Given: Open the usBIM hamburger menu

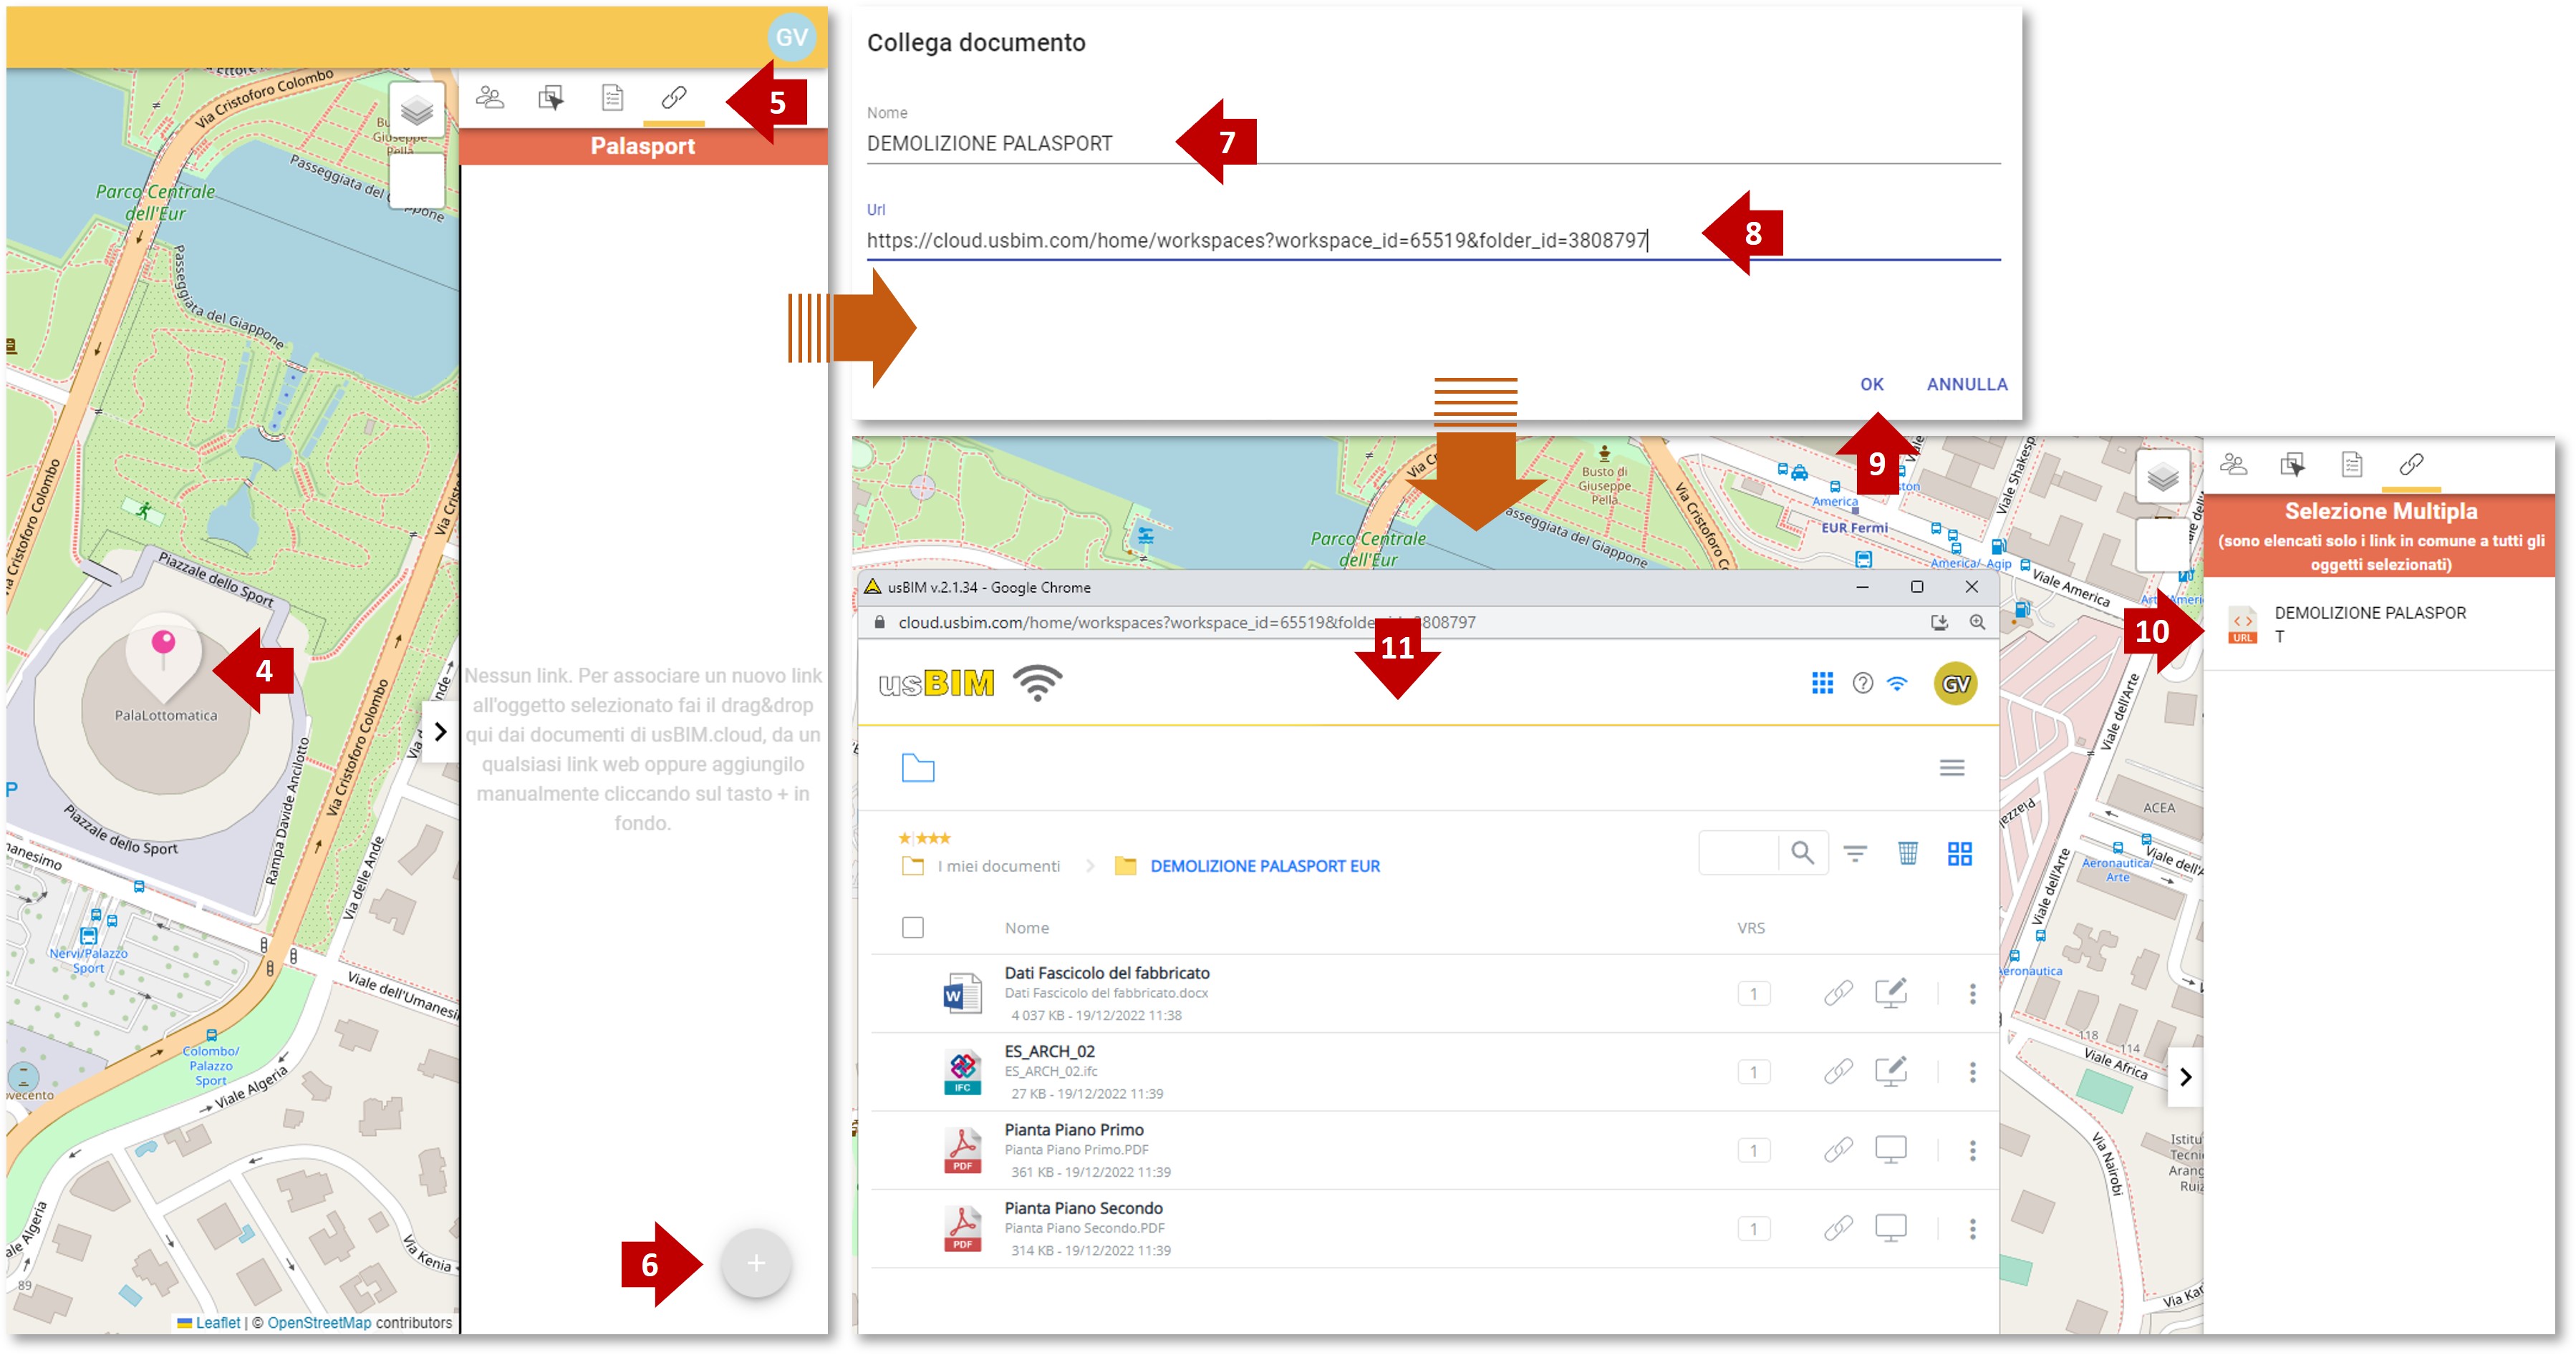Looking at the screenshot, I should [x=1951, y=767].
